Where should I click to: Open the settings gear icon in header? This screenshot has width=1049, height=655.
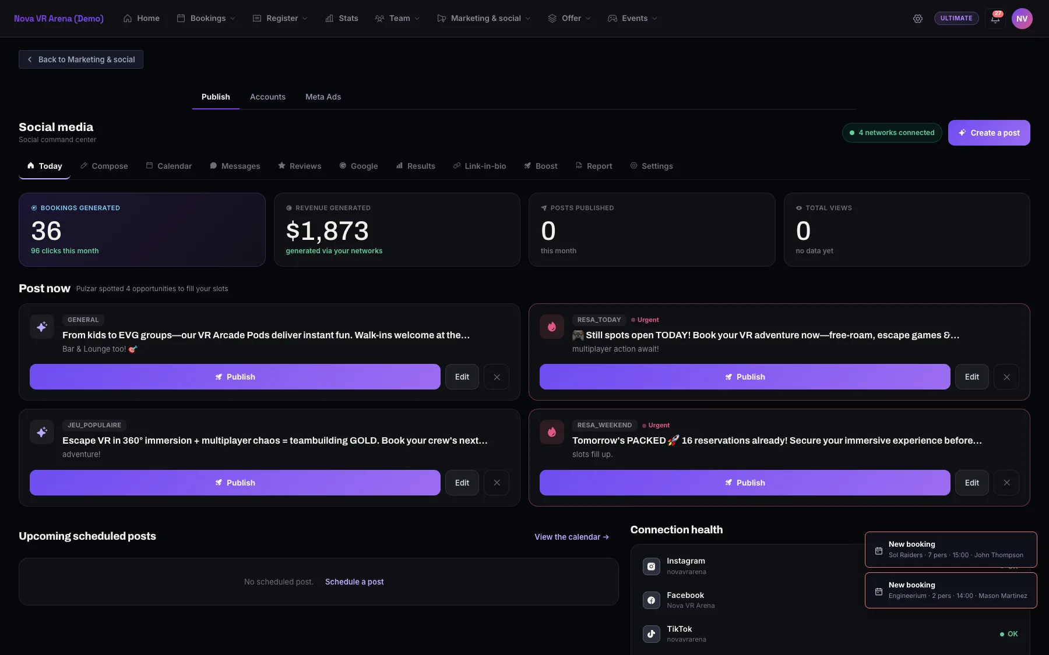coord(917,19)
